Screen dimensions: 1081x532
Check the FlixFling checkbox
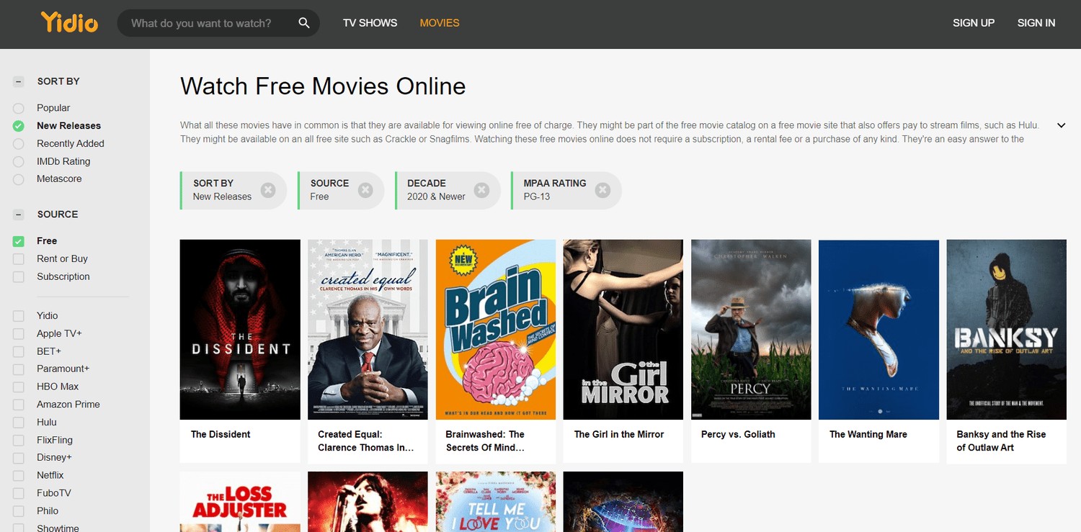19,440
